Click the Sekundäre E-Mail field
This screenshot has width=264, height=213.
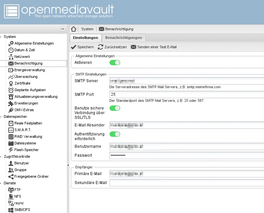click(x=187, y=183)
